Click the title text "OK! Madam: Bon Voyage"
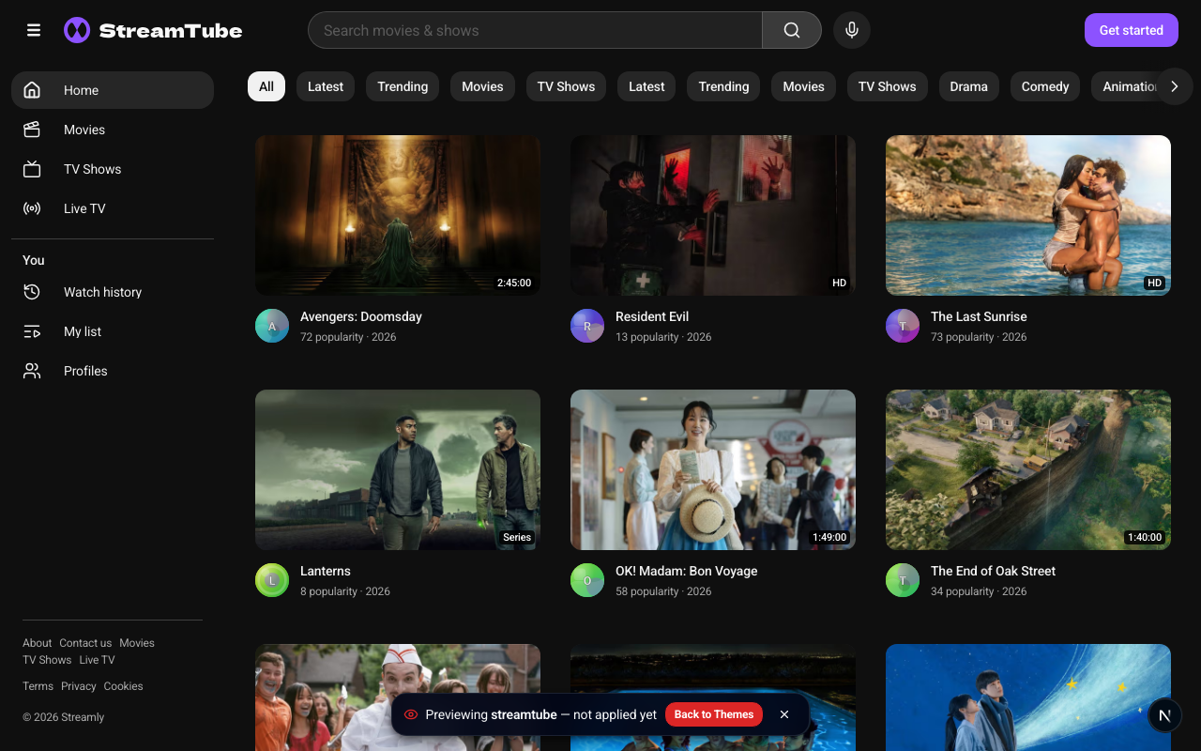This screenshot has height=751, width=1201. point(687,571)
